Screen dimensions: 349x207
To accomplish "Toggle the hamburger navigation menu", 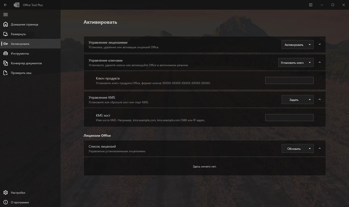I will point(6,15).
